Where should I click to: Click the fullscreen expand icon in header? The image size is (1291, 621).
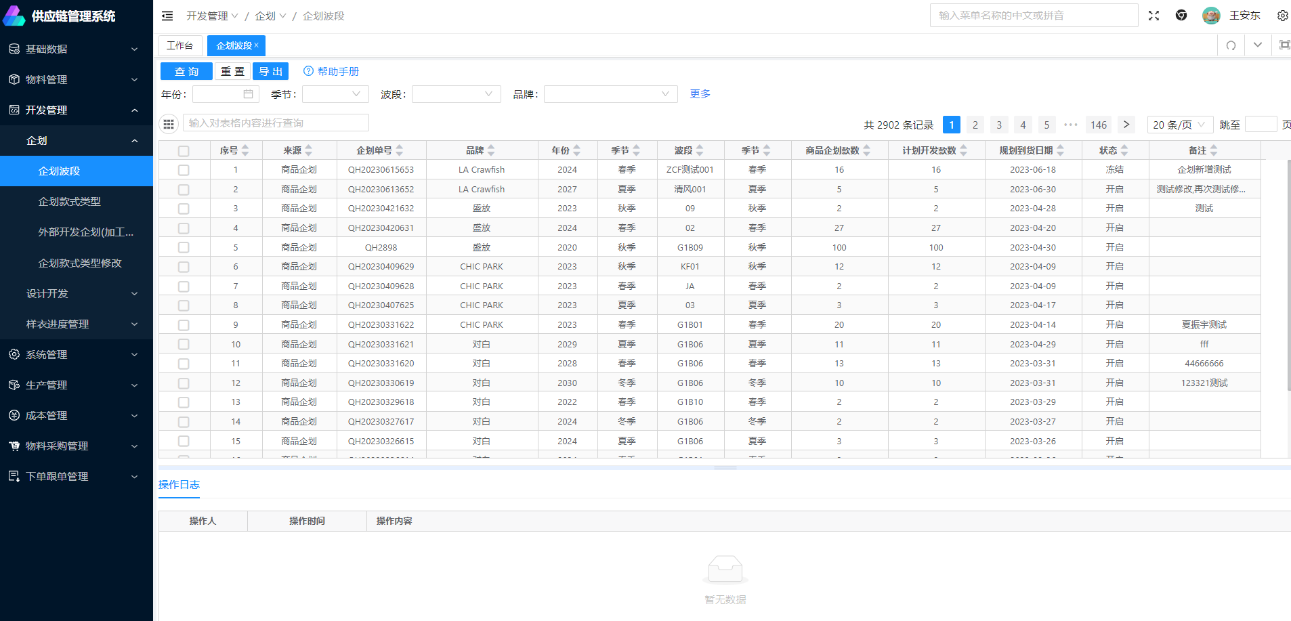pyautogui.click(x=1154, y=16)
